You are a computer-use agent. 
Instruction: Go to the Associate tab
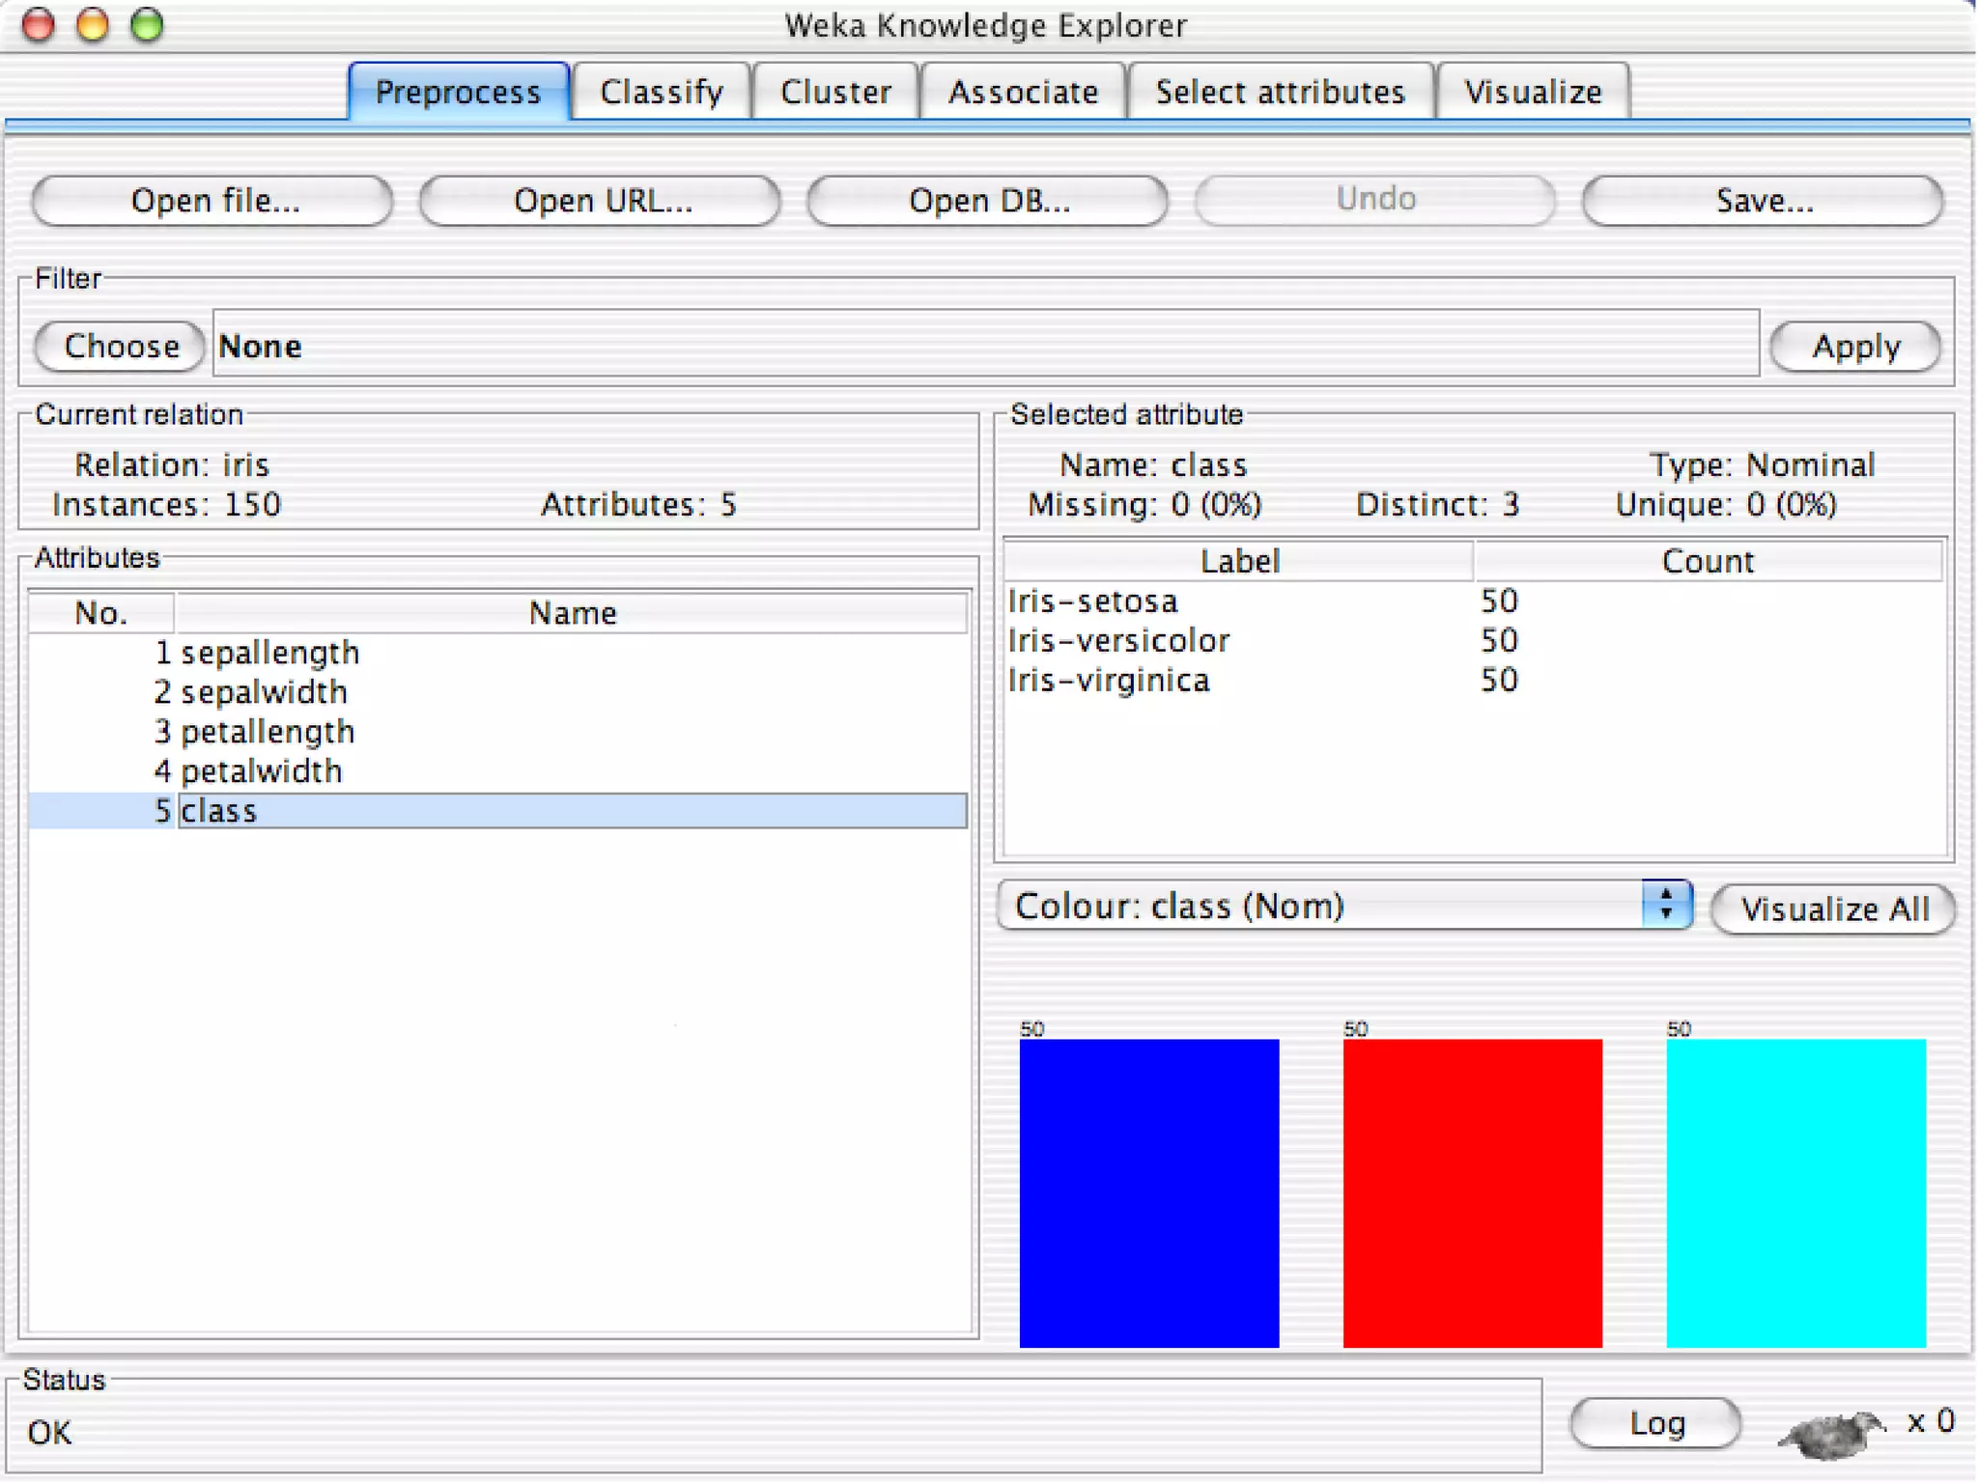point(1023,92)
